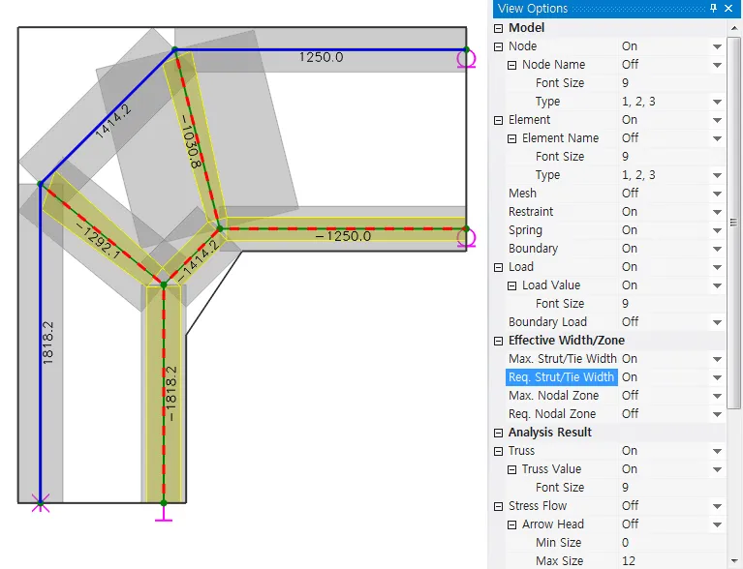Click the bottom-left pinned support symbol
Viewport: 743px width, 569px height.
41,503
